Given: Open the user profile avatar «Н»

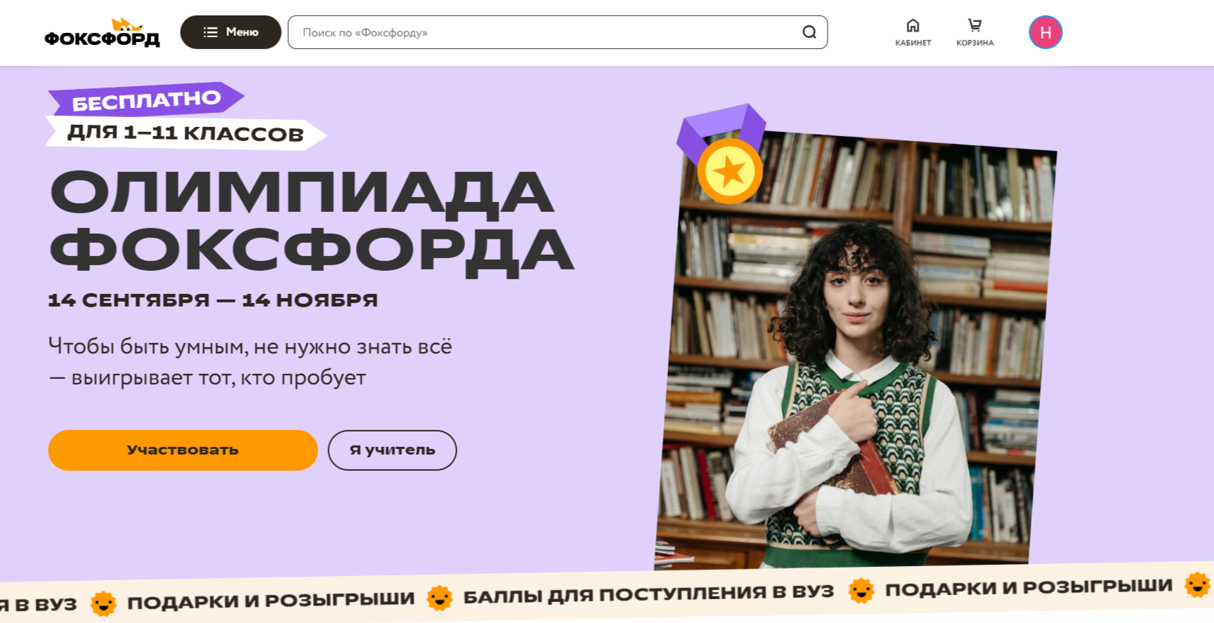Looking at the screenshot, I should click(1045, 32).
